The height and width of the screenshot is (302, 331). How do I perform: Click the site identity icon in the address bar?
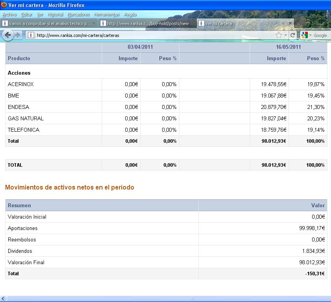(x=30, y=35)
